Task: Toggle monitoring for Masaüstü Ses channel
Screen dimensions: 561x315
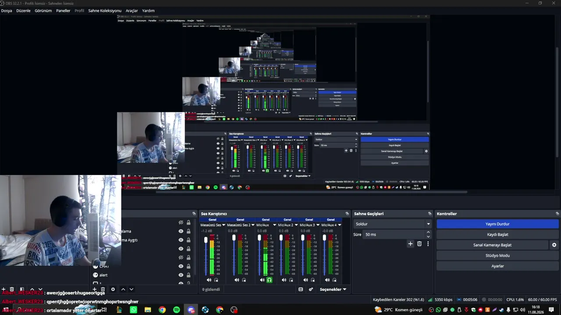Action: click(216, 280)
